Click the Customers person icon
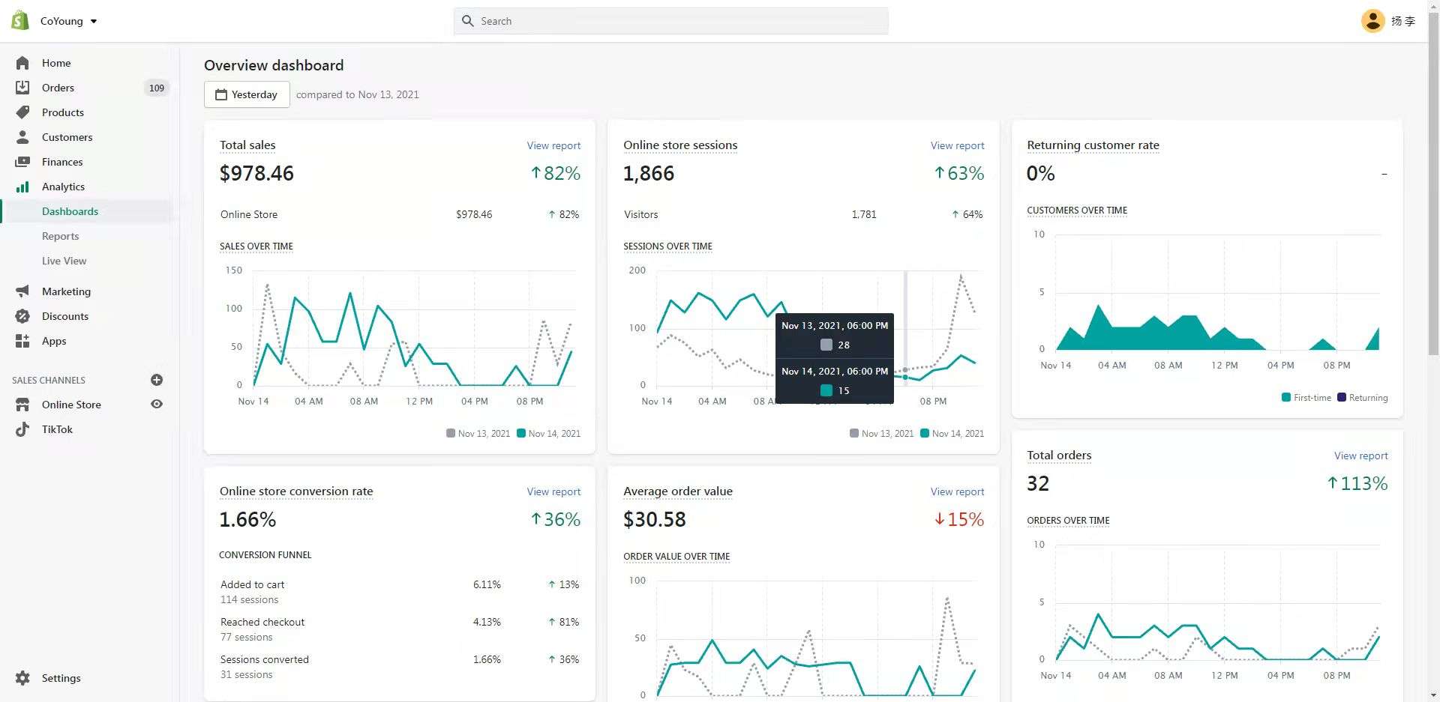Image resolution: width=1440 pixels, height=702 pixels. [x=22, y=137]
